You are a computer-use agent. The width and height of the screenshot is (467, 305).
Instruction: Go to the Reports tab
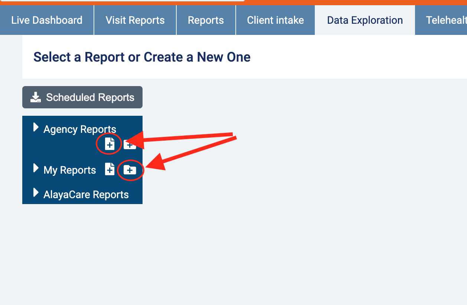206,20
